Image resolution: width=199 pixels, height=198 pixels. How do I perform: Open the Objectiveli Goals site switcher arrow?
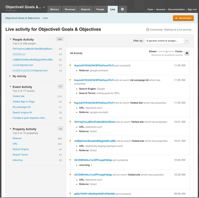(44, 7)
